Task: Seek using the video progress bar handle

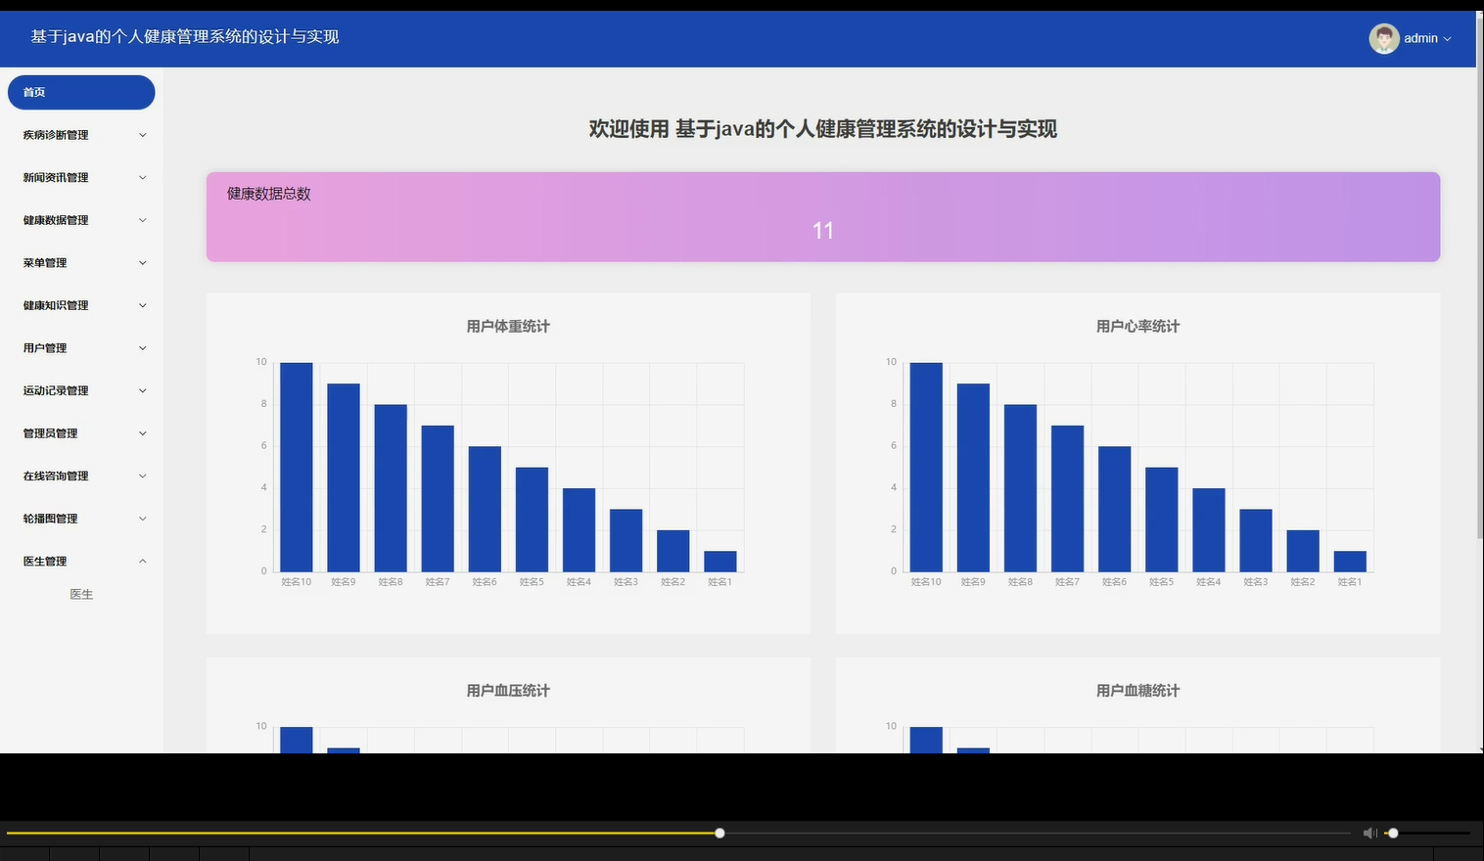Action: click(x=719, y=833)
